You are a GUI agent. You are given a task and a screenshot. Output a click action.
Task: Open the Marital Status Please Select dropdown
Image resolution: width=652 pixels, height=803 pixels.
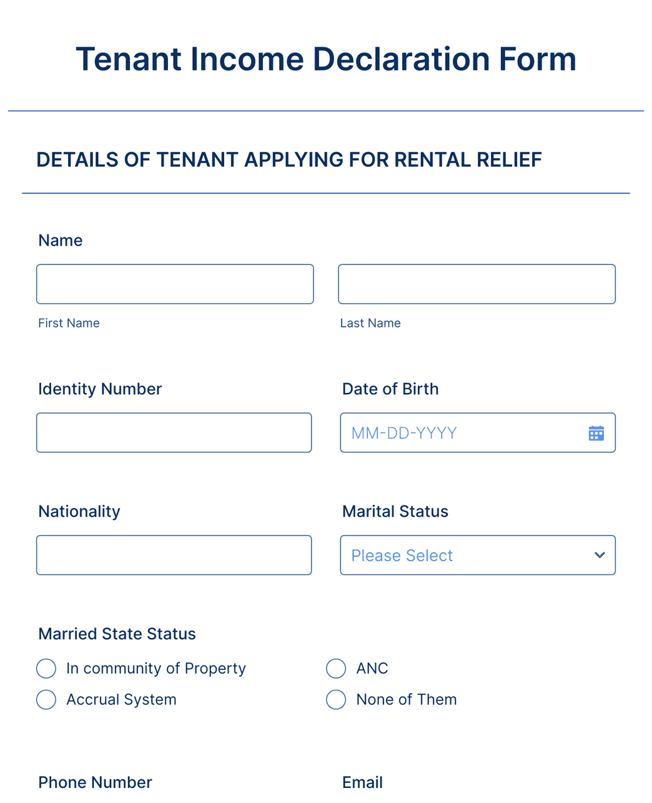pyautogui.click(x=477, y=555)
